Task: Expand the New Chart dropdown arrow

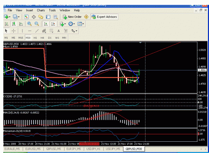Action: tap(10, 17)
